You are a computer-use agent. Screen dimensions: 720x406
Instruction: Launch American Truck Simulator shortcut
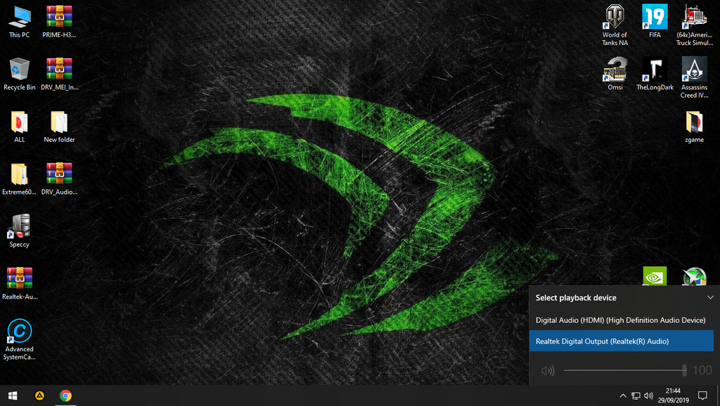[x=694, y=25]
